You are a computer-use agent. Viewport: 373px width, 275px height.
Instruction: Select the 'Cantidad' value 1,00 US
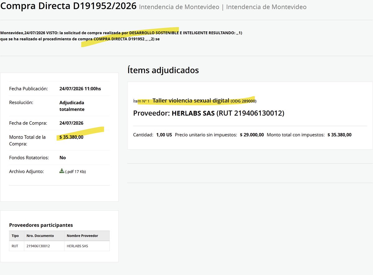164,135
